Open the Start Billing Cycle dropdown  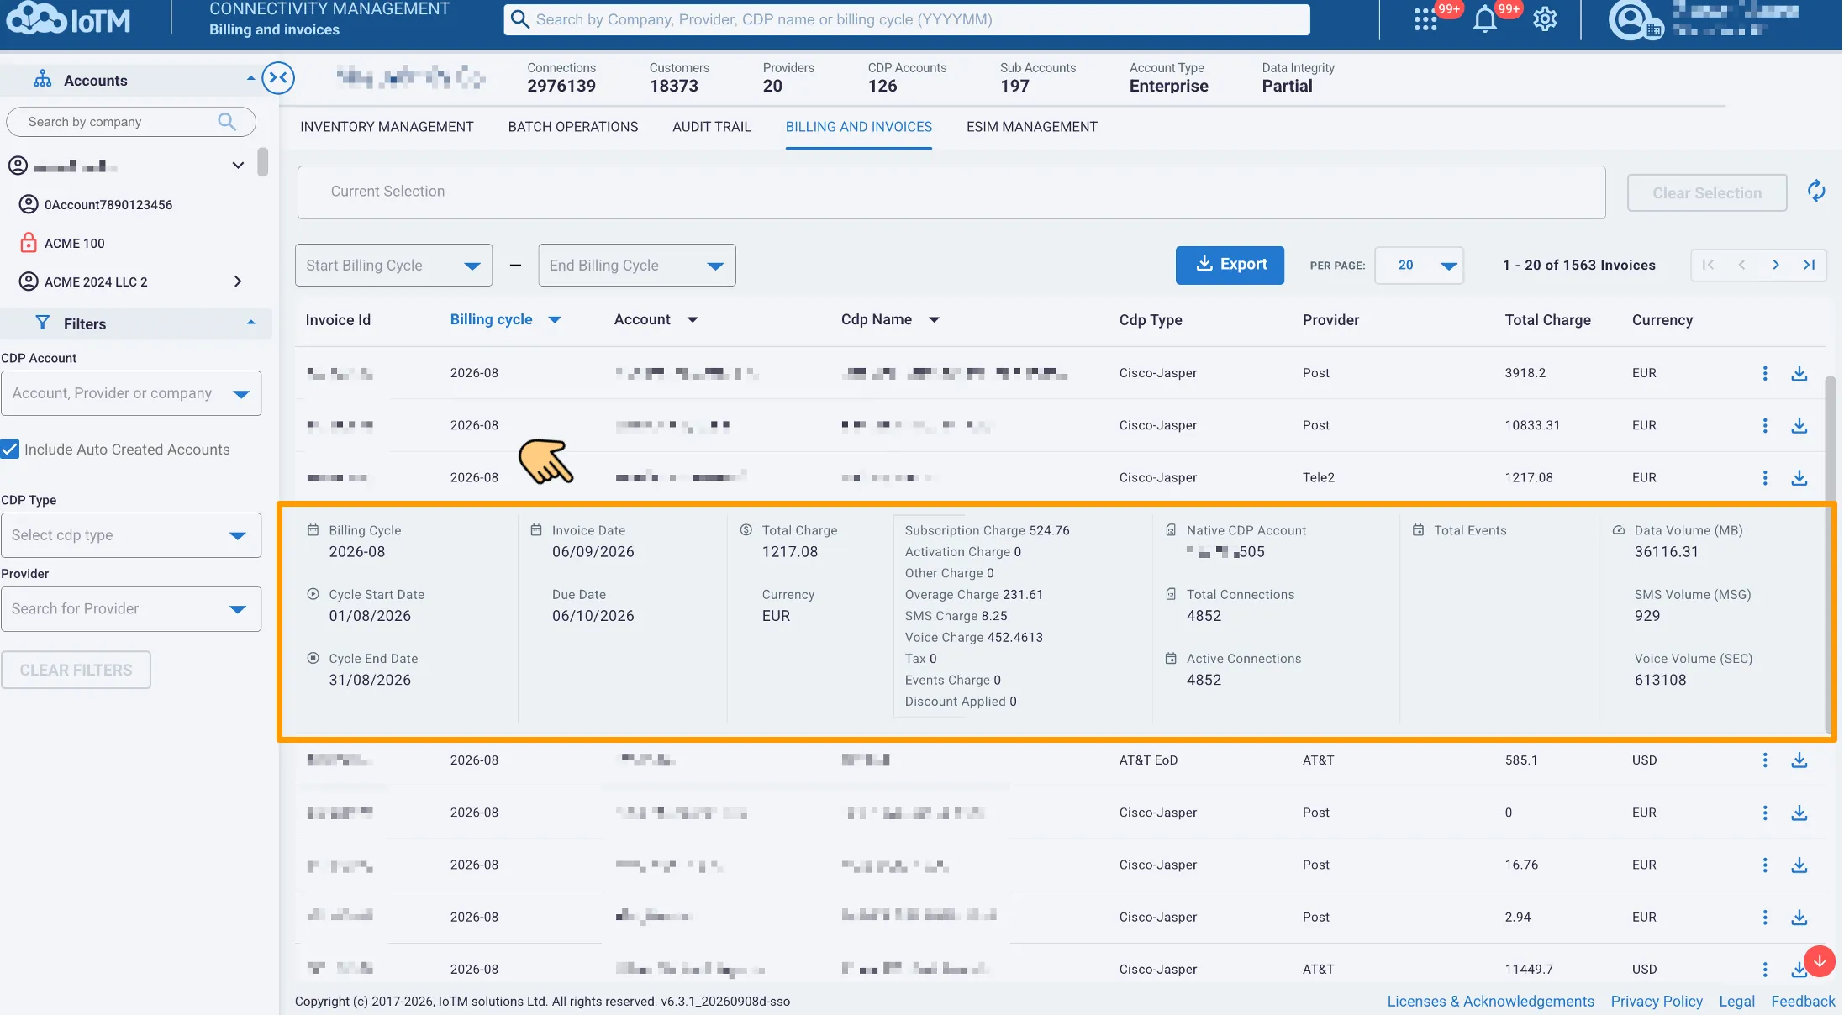tap(393, 266)
